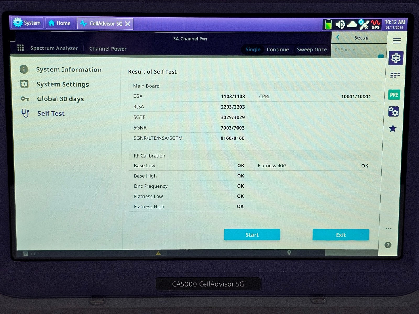419x314 pixels.
Task: Open Global 30 days license section
Action: coord(60,99)
